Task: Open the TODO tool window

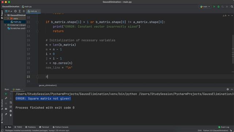Action: tap(18, 127)
